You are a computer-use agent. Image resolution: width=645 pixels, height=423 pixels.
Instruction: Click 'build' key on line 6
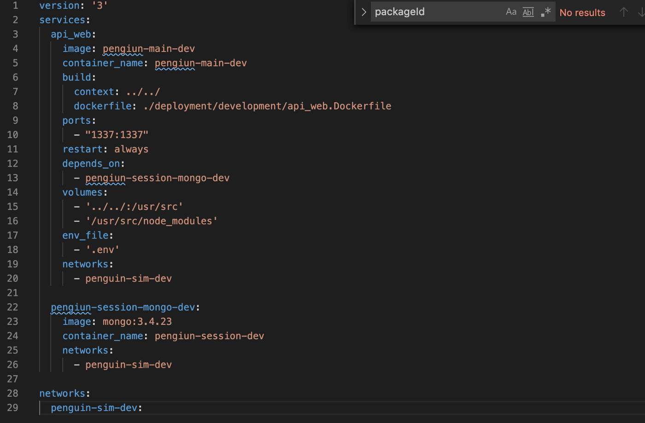(77, 77)
